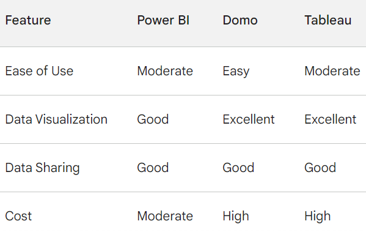This screenshot has width=366, height=232.
Task: Click Domo's Excellent cell
Action: click(249, 119)
